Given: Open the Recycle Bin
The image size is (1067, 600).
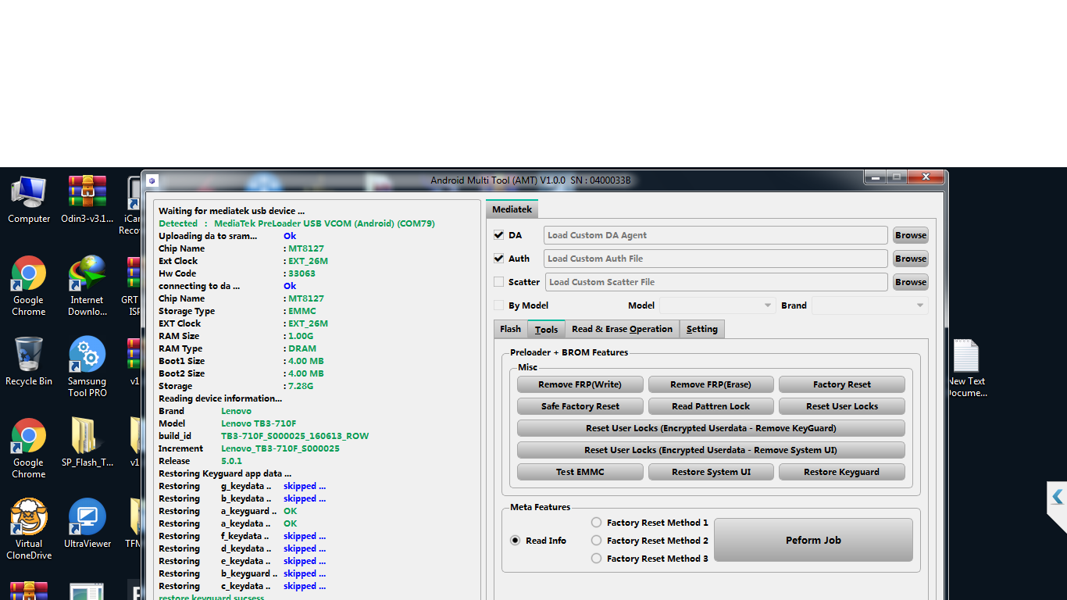Looking at the screenshot, I should pyautogui.click(x=29, y=362).
